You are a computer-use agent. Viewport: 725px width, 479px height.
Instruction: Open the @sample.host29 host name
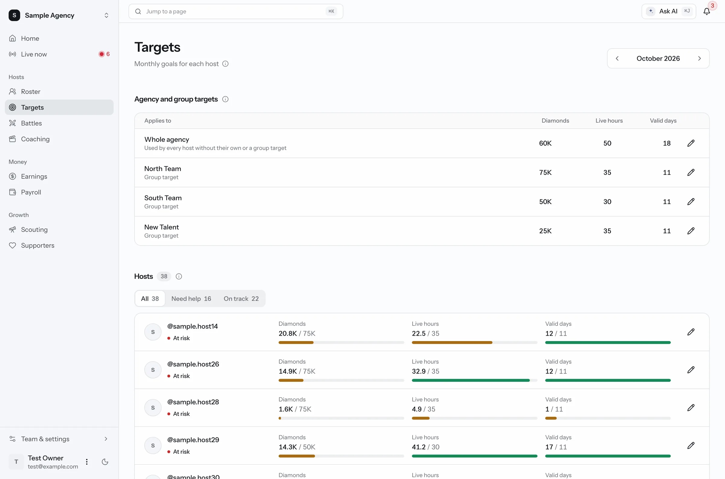(x=193, y=440)
